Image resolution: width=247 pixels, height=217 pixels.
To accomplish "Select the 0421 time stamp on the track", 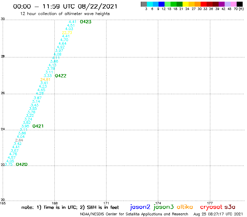I will (38, 126).
